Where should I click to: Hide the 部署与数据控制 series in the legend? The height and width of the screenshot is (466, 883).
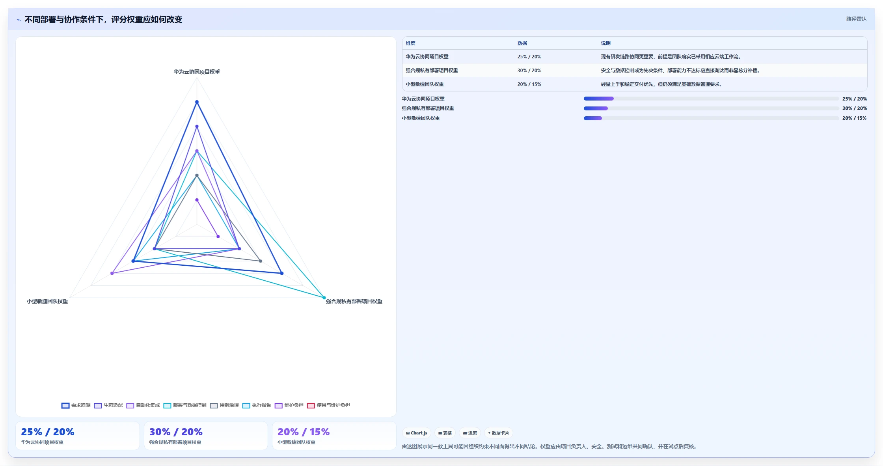coord(185,405)
